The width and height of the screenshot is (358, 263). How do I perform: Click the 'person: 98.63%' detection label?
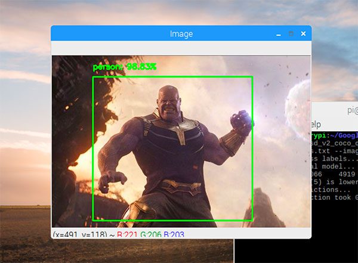pyautogui.click(x=125, y=67)
